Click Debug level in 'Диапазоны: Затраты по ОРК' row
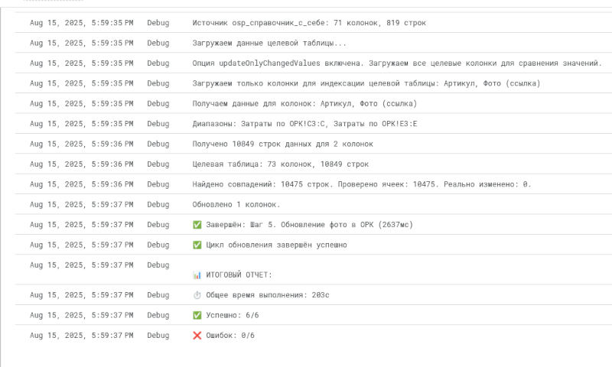Screen dimensions: 612x367 (x=158, y=124)
